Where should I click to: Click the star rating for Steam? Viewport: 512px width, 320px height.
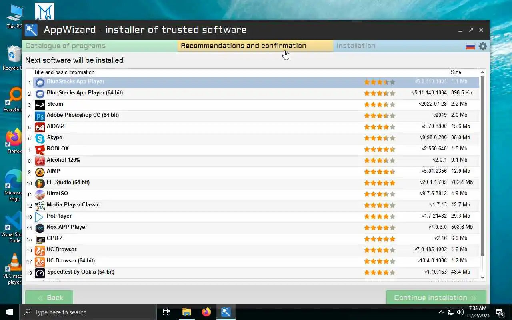pos(379,105)
